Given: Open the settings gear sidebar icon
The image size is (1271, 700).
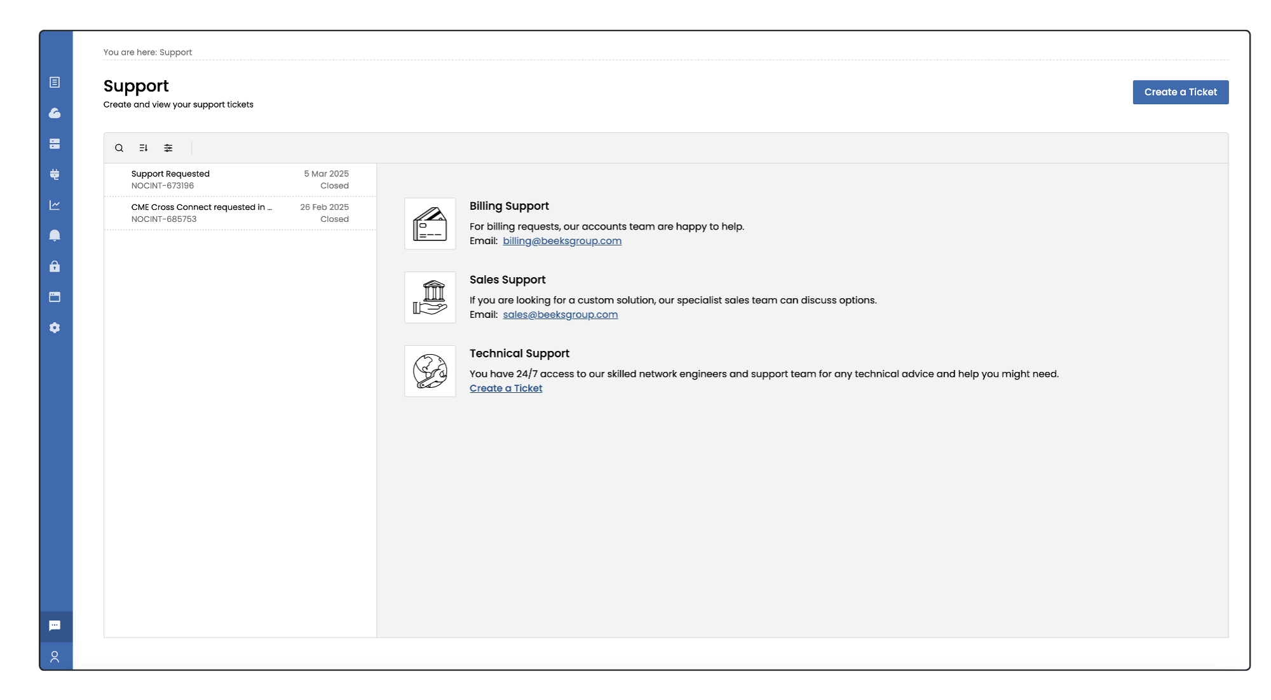Looking at the screenshot, I should tap(55, 327).
